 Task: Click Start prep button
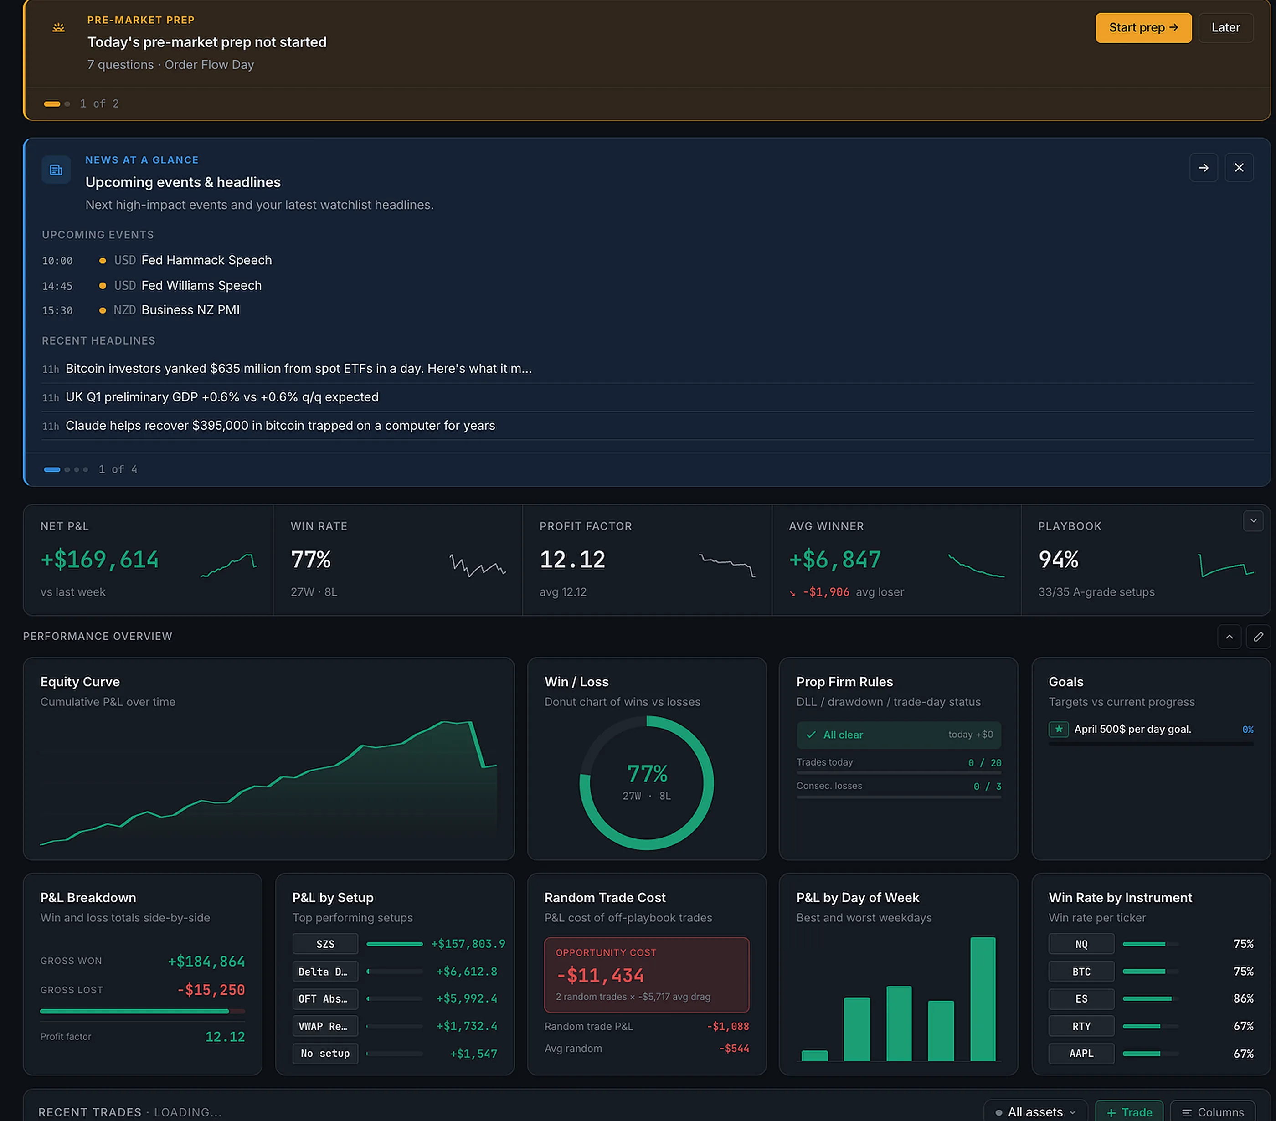1143,27
